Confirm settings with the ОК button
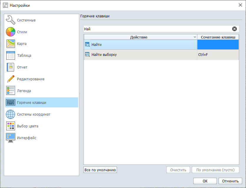Viewport: 246px width, 188px height. (205, 181)
